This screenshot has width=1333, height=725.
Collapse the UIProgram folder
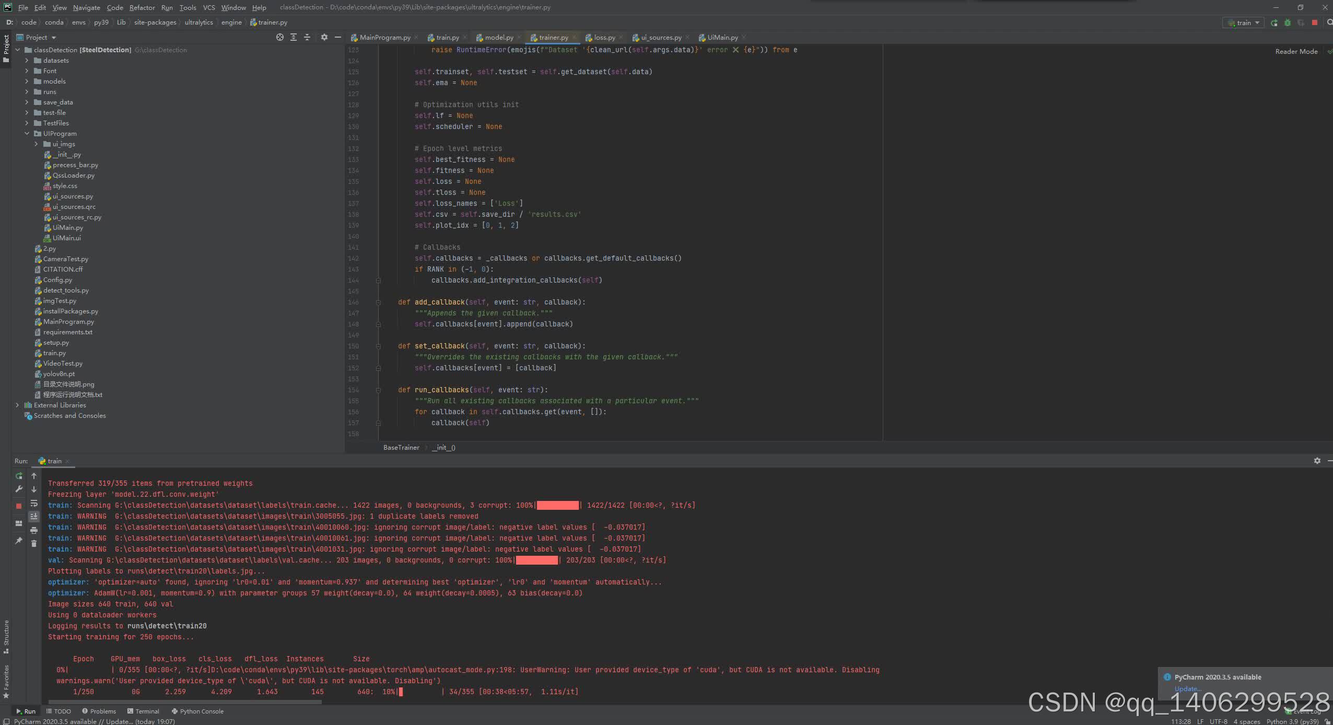tap(27, 134)
